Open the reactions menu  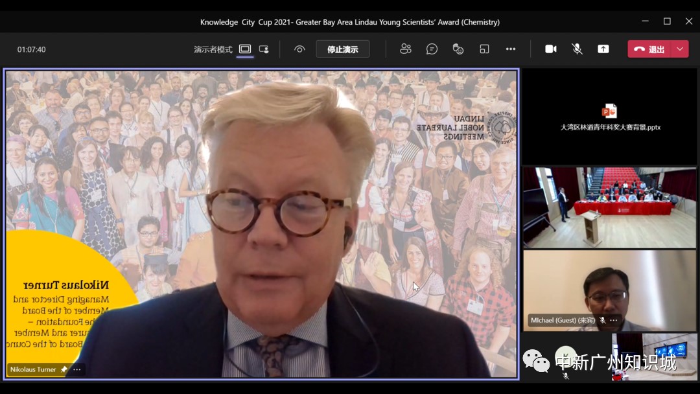(x=458, y=49)
